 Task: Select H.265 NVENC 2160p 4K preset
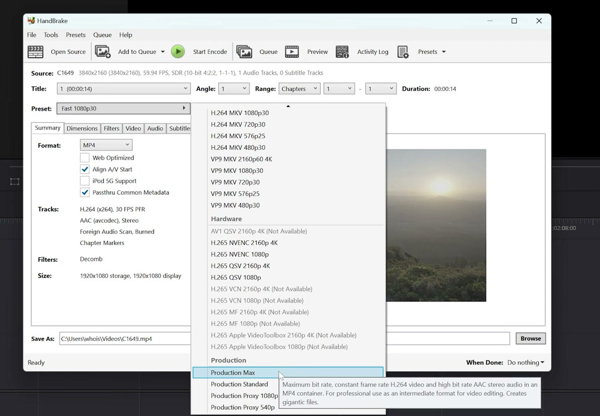(x=288, y=243)
